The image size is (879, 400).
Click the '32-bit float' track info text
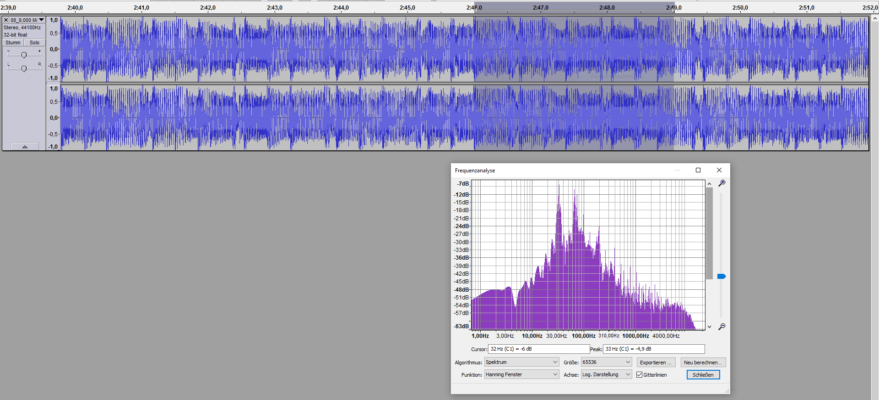(16, 35)
